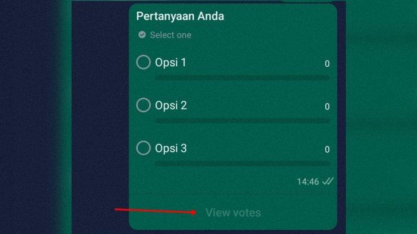Click the red arrow pointing to View votes
This screenshot has width=417, height=234.
[x=156, y=211]
